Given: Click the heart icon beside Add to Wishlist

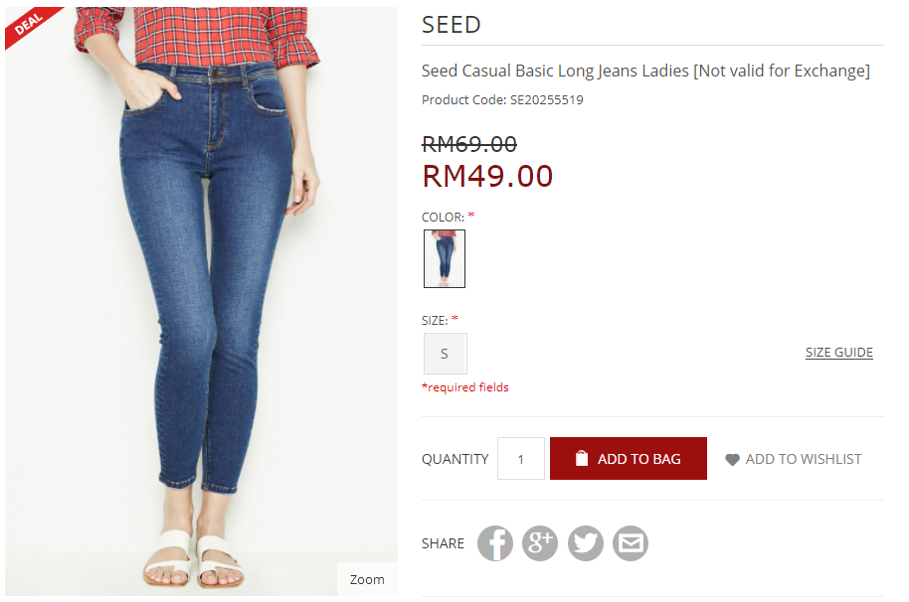Looking at the screenshot, I should [732, 460].
